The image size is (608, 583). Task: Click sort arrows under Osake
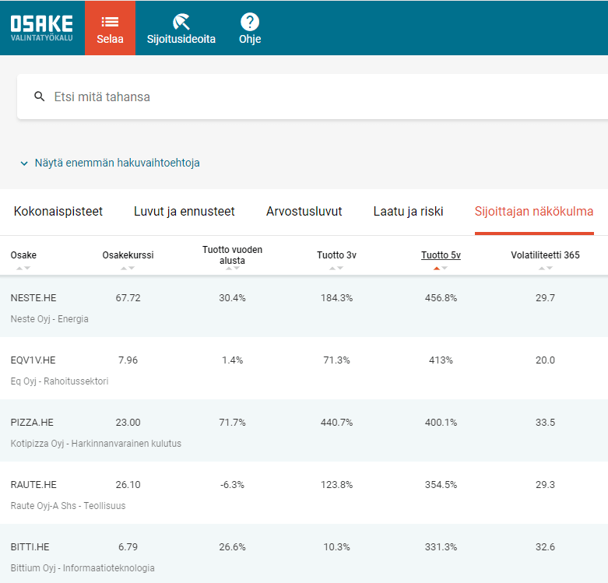click(x=23, y=269)
